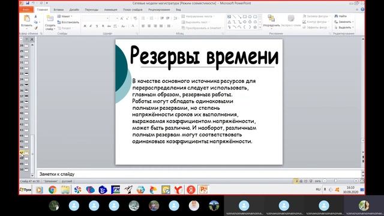Toggle justify text alignment
Viewport: 384px width, 216px height.
(x=161, y=26)
